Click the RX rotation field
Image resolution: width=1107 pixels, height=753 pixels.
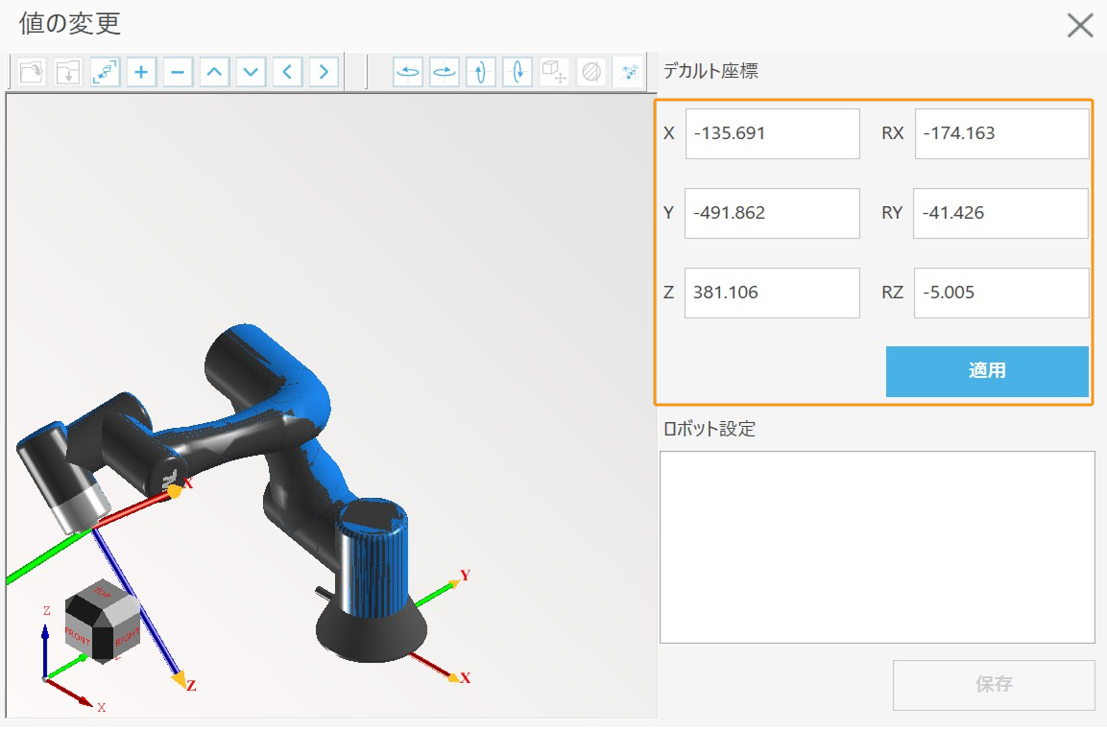click(x=1001, y=133)
